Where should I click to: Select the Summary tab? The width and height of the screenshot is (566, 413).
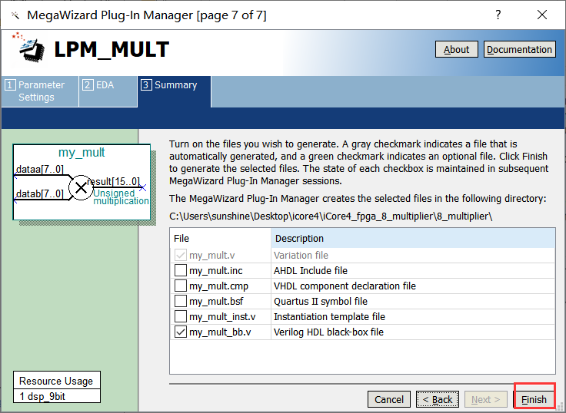[174, 85]
